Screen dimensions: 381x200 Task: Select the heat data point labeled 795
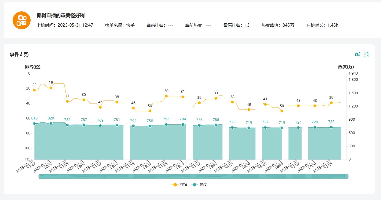pos(166,125)
